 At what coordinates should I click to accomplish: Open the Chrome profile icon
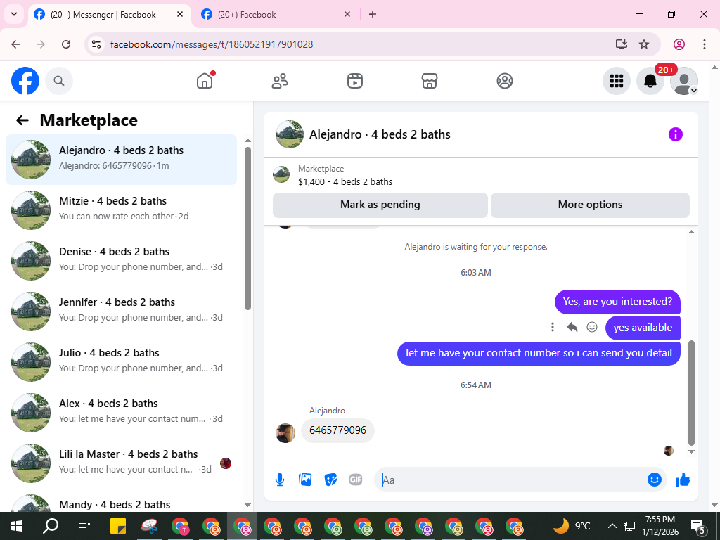(679, 44)
